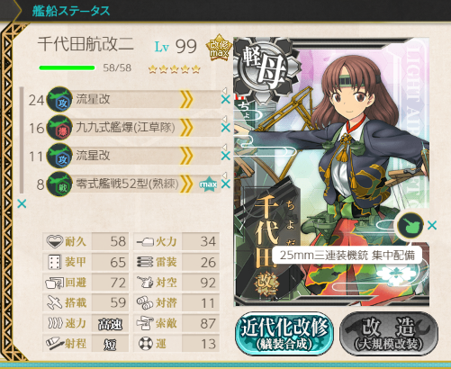Click the torpedo bomber icon beside slot 11
This screenshot has height=369, width=451.
tap(59, 156)
